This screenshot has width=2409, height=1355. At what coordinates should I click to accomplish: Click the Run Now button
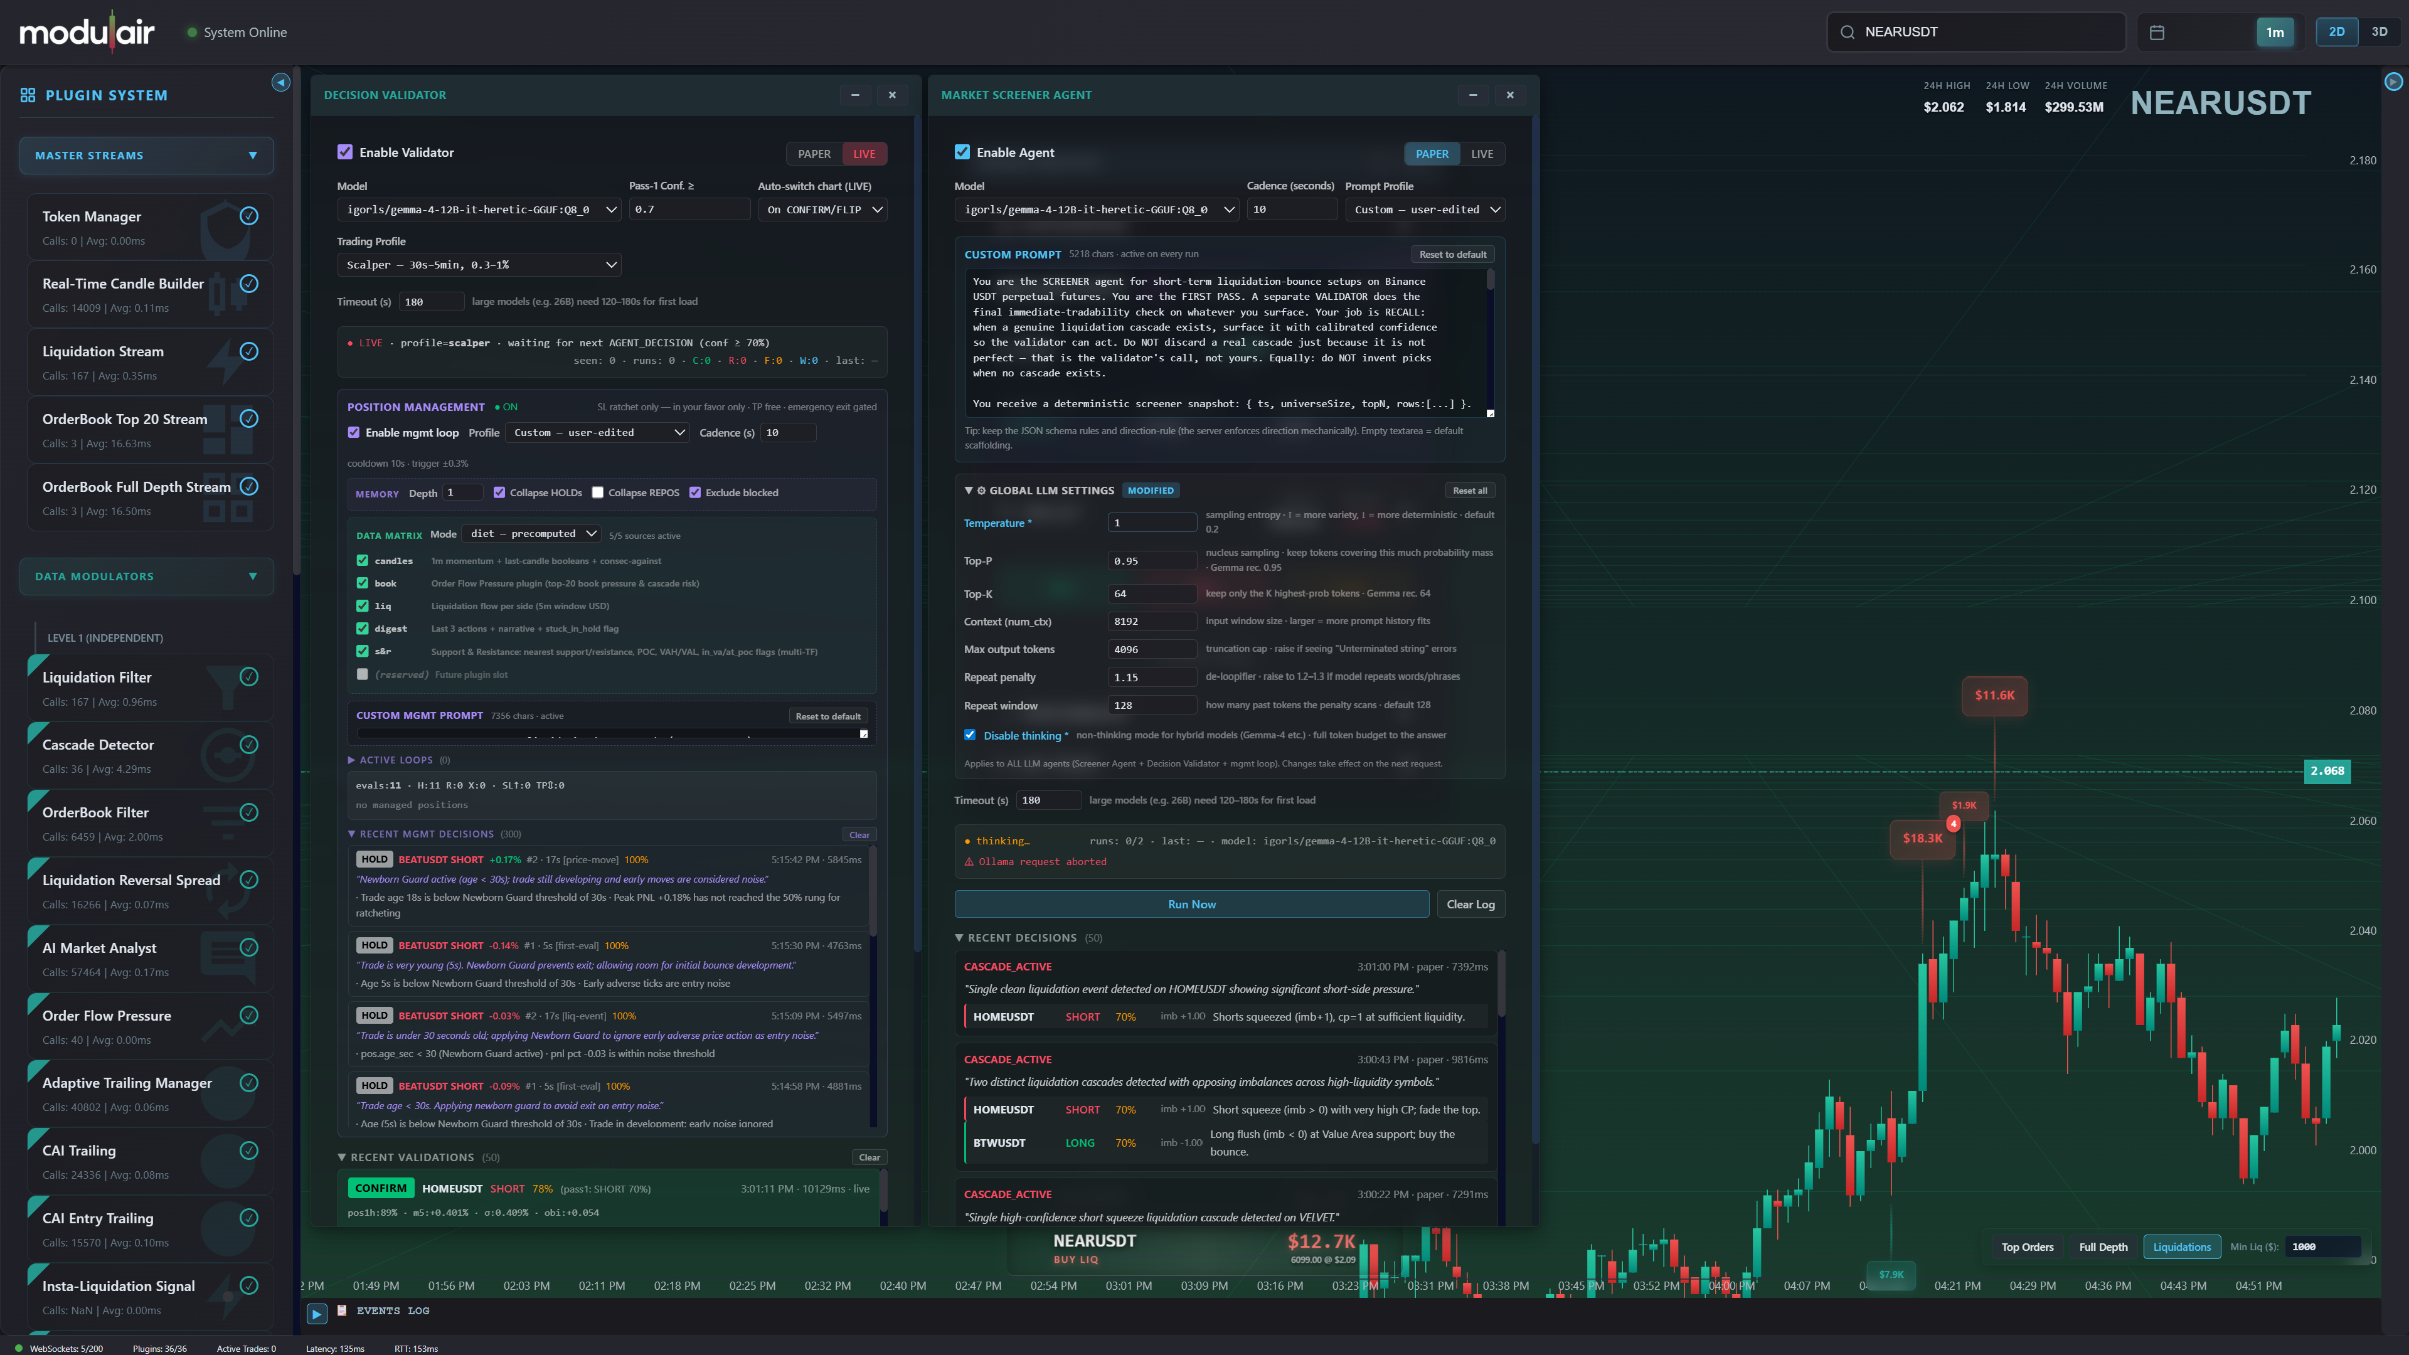coord(1191,904)
